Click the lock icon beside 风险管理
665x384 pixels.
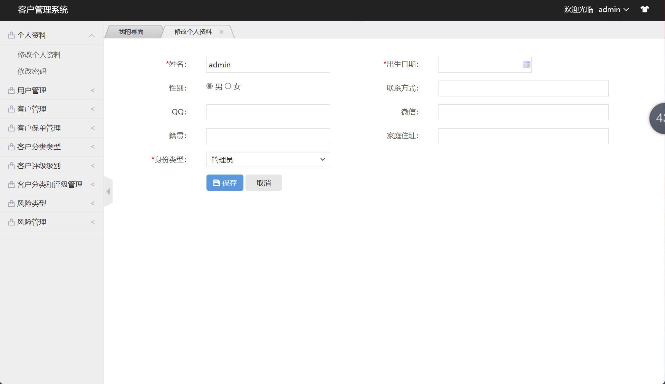click(11, 222)
